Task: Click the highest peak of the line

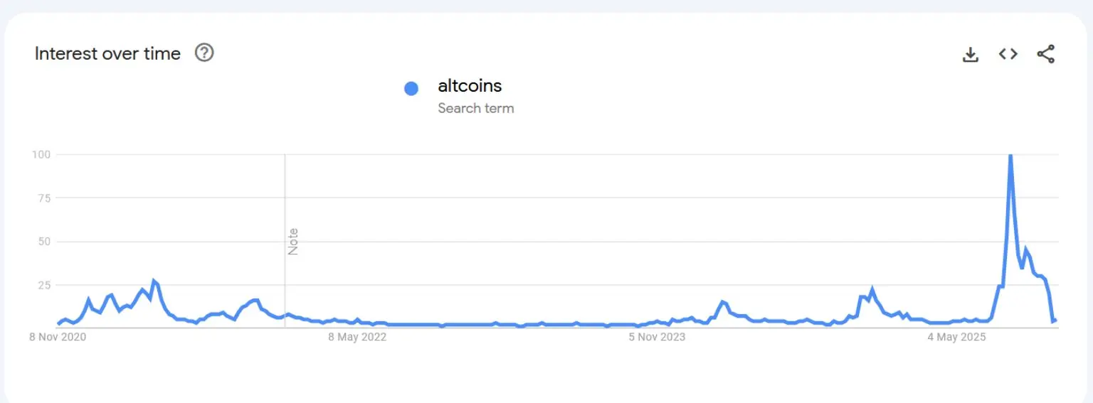Action: pos(1010,156)
